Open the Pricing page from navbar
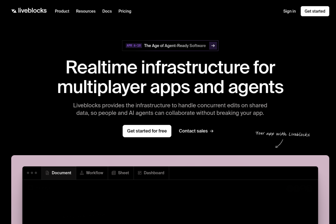336x224 pixels. point(125,11)
